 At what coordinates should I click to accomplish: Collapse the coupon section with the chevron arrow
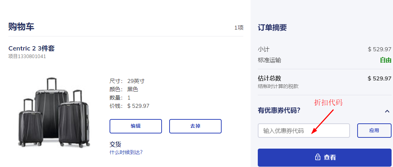click(x=387, y=111)
